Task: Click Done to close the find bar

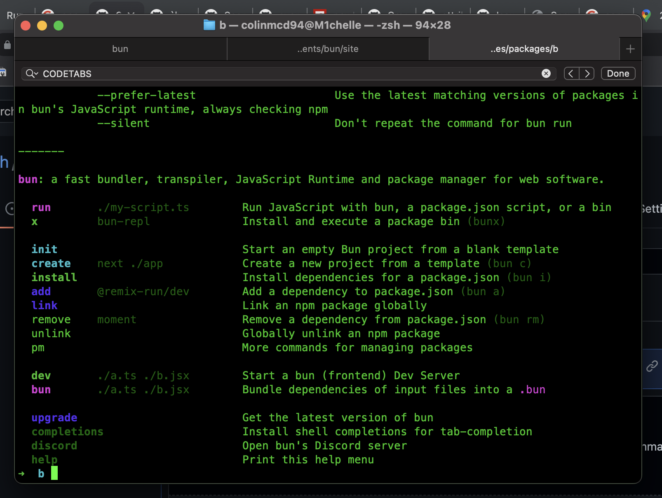Action: 618,73
